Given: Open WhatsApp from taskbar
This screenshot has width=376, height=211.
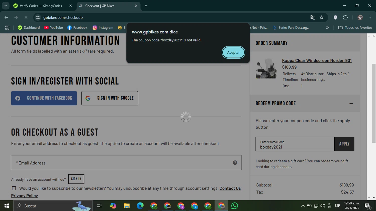Looking at the screenshot, I should click(235, 206).
